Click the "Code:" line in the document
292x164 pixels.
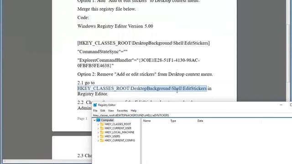pos(83,17)
